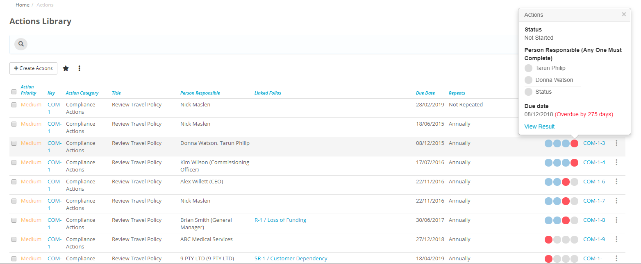Click first blue status circle in COM-1-3 row

[549, 143]
